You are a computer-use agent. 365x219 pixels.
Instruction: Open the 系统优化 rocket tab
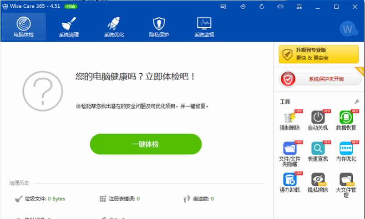[x=114, y=26]
